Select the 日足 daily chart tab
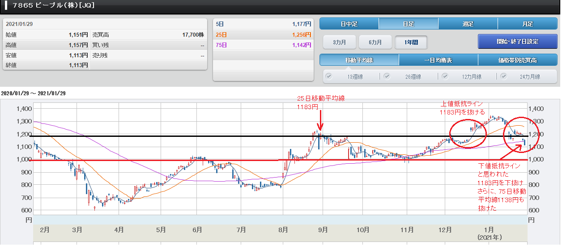Screen dimensions: 562x246 click(x=408, y=24)
